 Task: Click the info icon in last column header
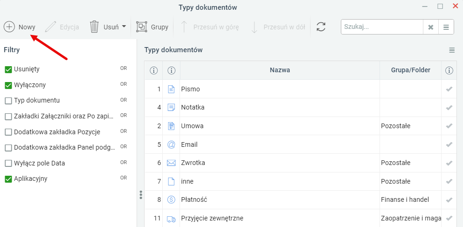click(449, 70)
